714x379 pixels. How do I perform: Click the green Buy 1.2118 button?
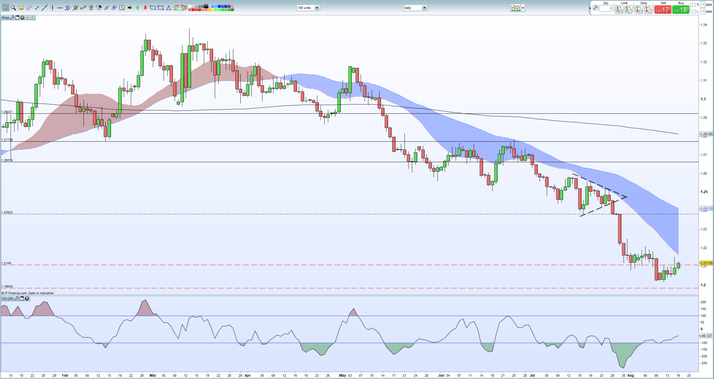[x=681, y=10]
